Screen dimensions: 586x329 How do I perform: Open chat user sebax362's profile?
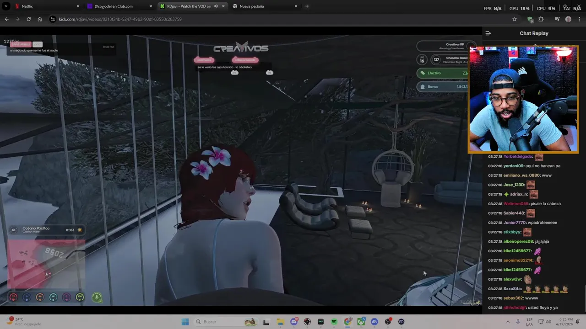pos(514,298)
